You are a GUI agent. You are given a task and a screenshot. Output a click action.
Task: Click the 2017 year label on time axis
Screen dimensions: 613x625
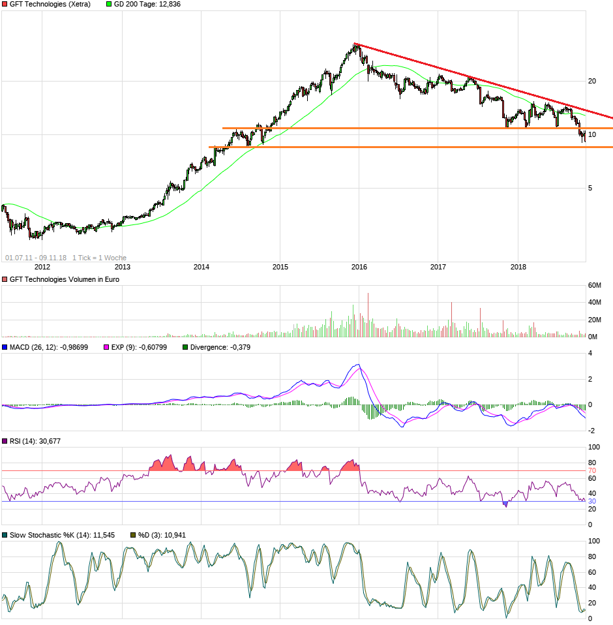click(438, 267)
